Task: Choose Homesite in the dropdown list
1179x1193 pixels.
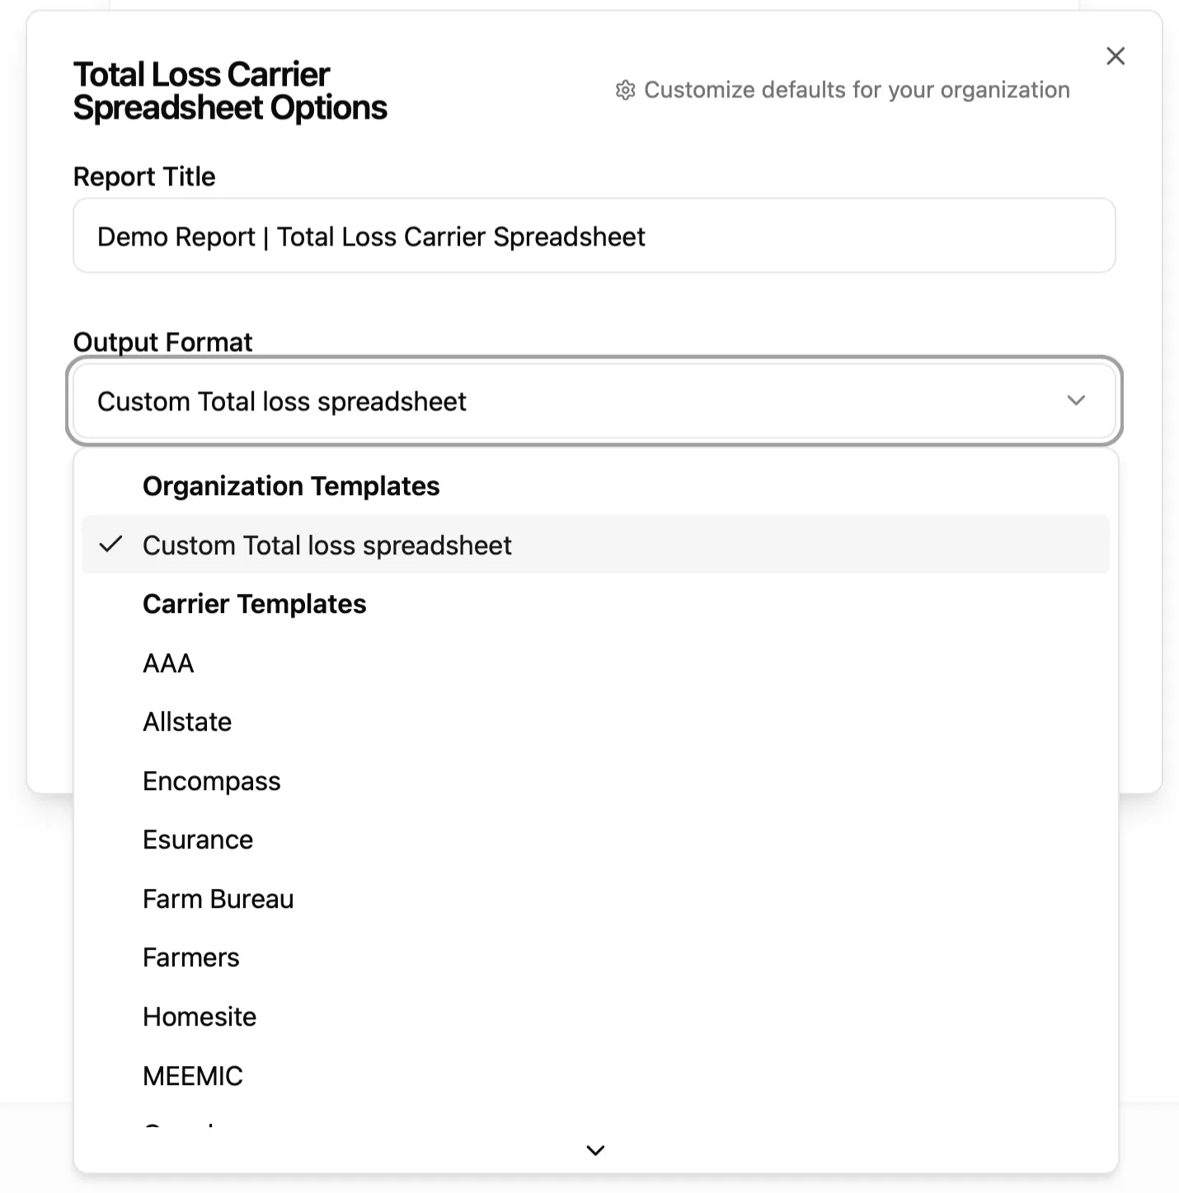Action: click(x=595, y=1017)
